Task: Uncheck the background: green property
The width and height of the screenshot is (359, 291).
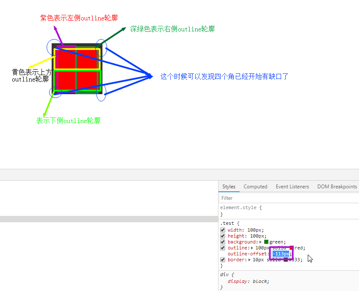Action: point(222,242)
